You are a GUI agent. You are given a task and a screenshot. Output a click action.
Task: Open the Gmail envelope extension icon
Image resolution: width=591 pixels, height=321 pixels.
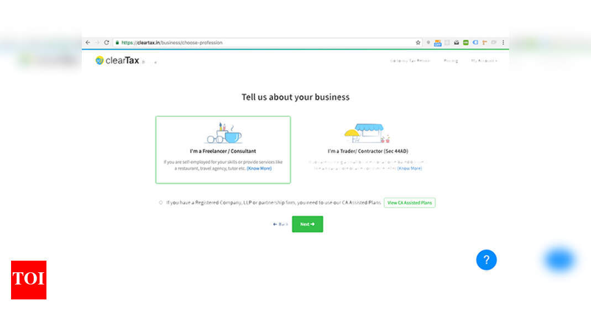point(456,43)
